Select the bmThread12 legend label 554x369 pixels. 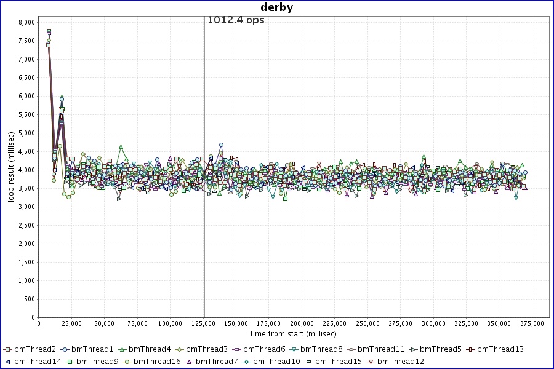click(400, 362)
